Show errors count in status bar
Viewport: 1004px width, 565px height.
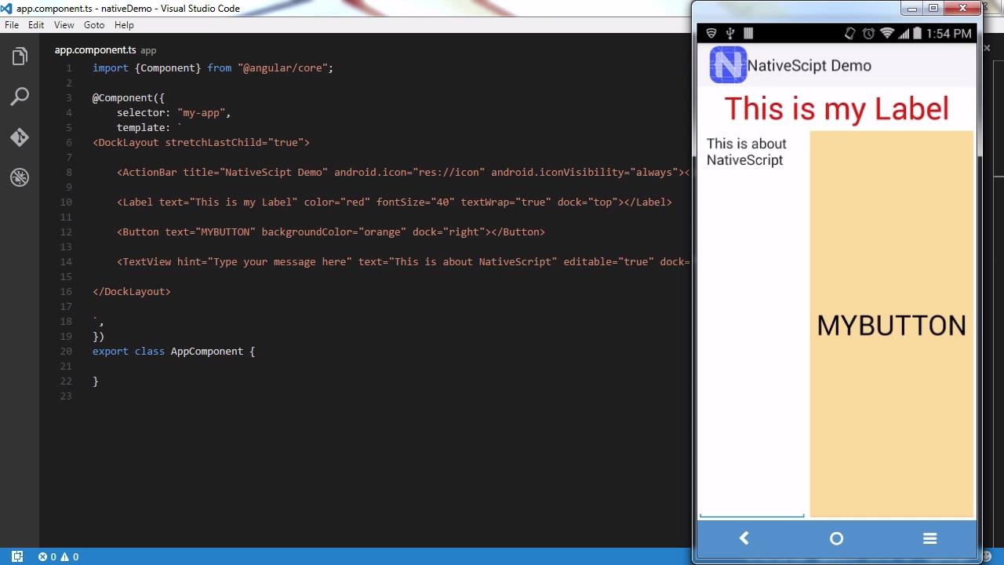47,556
